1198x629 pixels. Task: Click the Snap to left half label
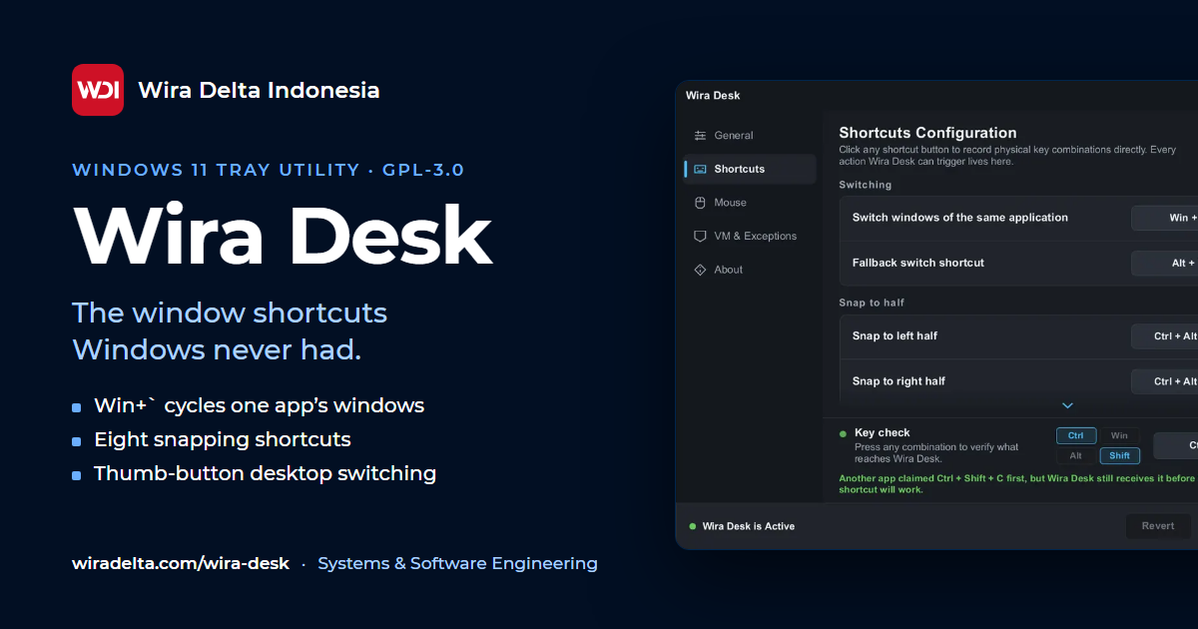(895, 336)
